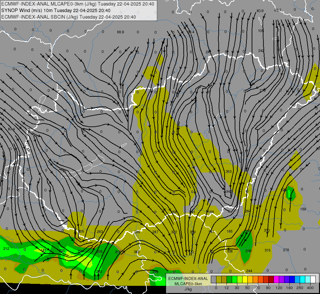This screenshot has width=320, height=294.
Task: Select the pure blue legend swatch
Action: [292, 279]
